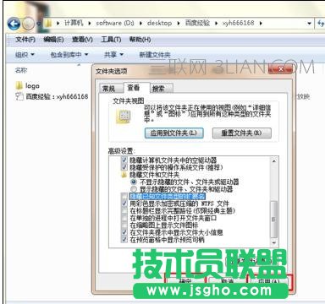Click 新建文件夹 in the toolbar

point(155,55)
